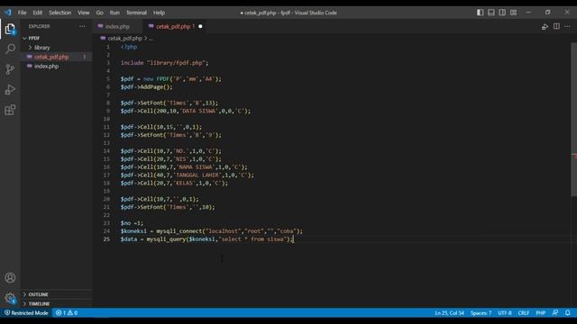The width and height of the screenshot is (577, 324).
Task: Change encoding via UTF-8
Action: coord(505,313)
